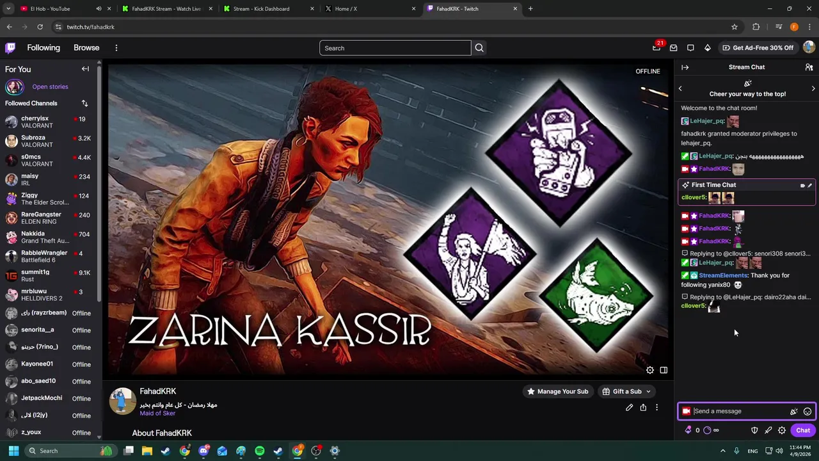The image size is (819, 461).
Task: Open the user avatar account menu
Action: 809,47
